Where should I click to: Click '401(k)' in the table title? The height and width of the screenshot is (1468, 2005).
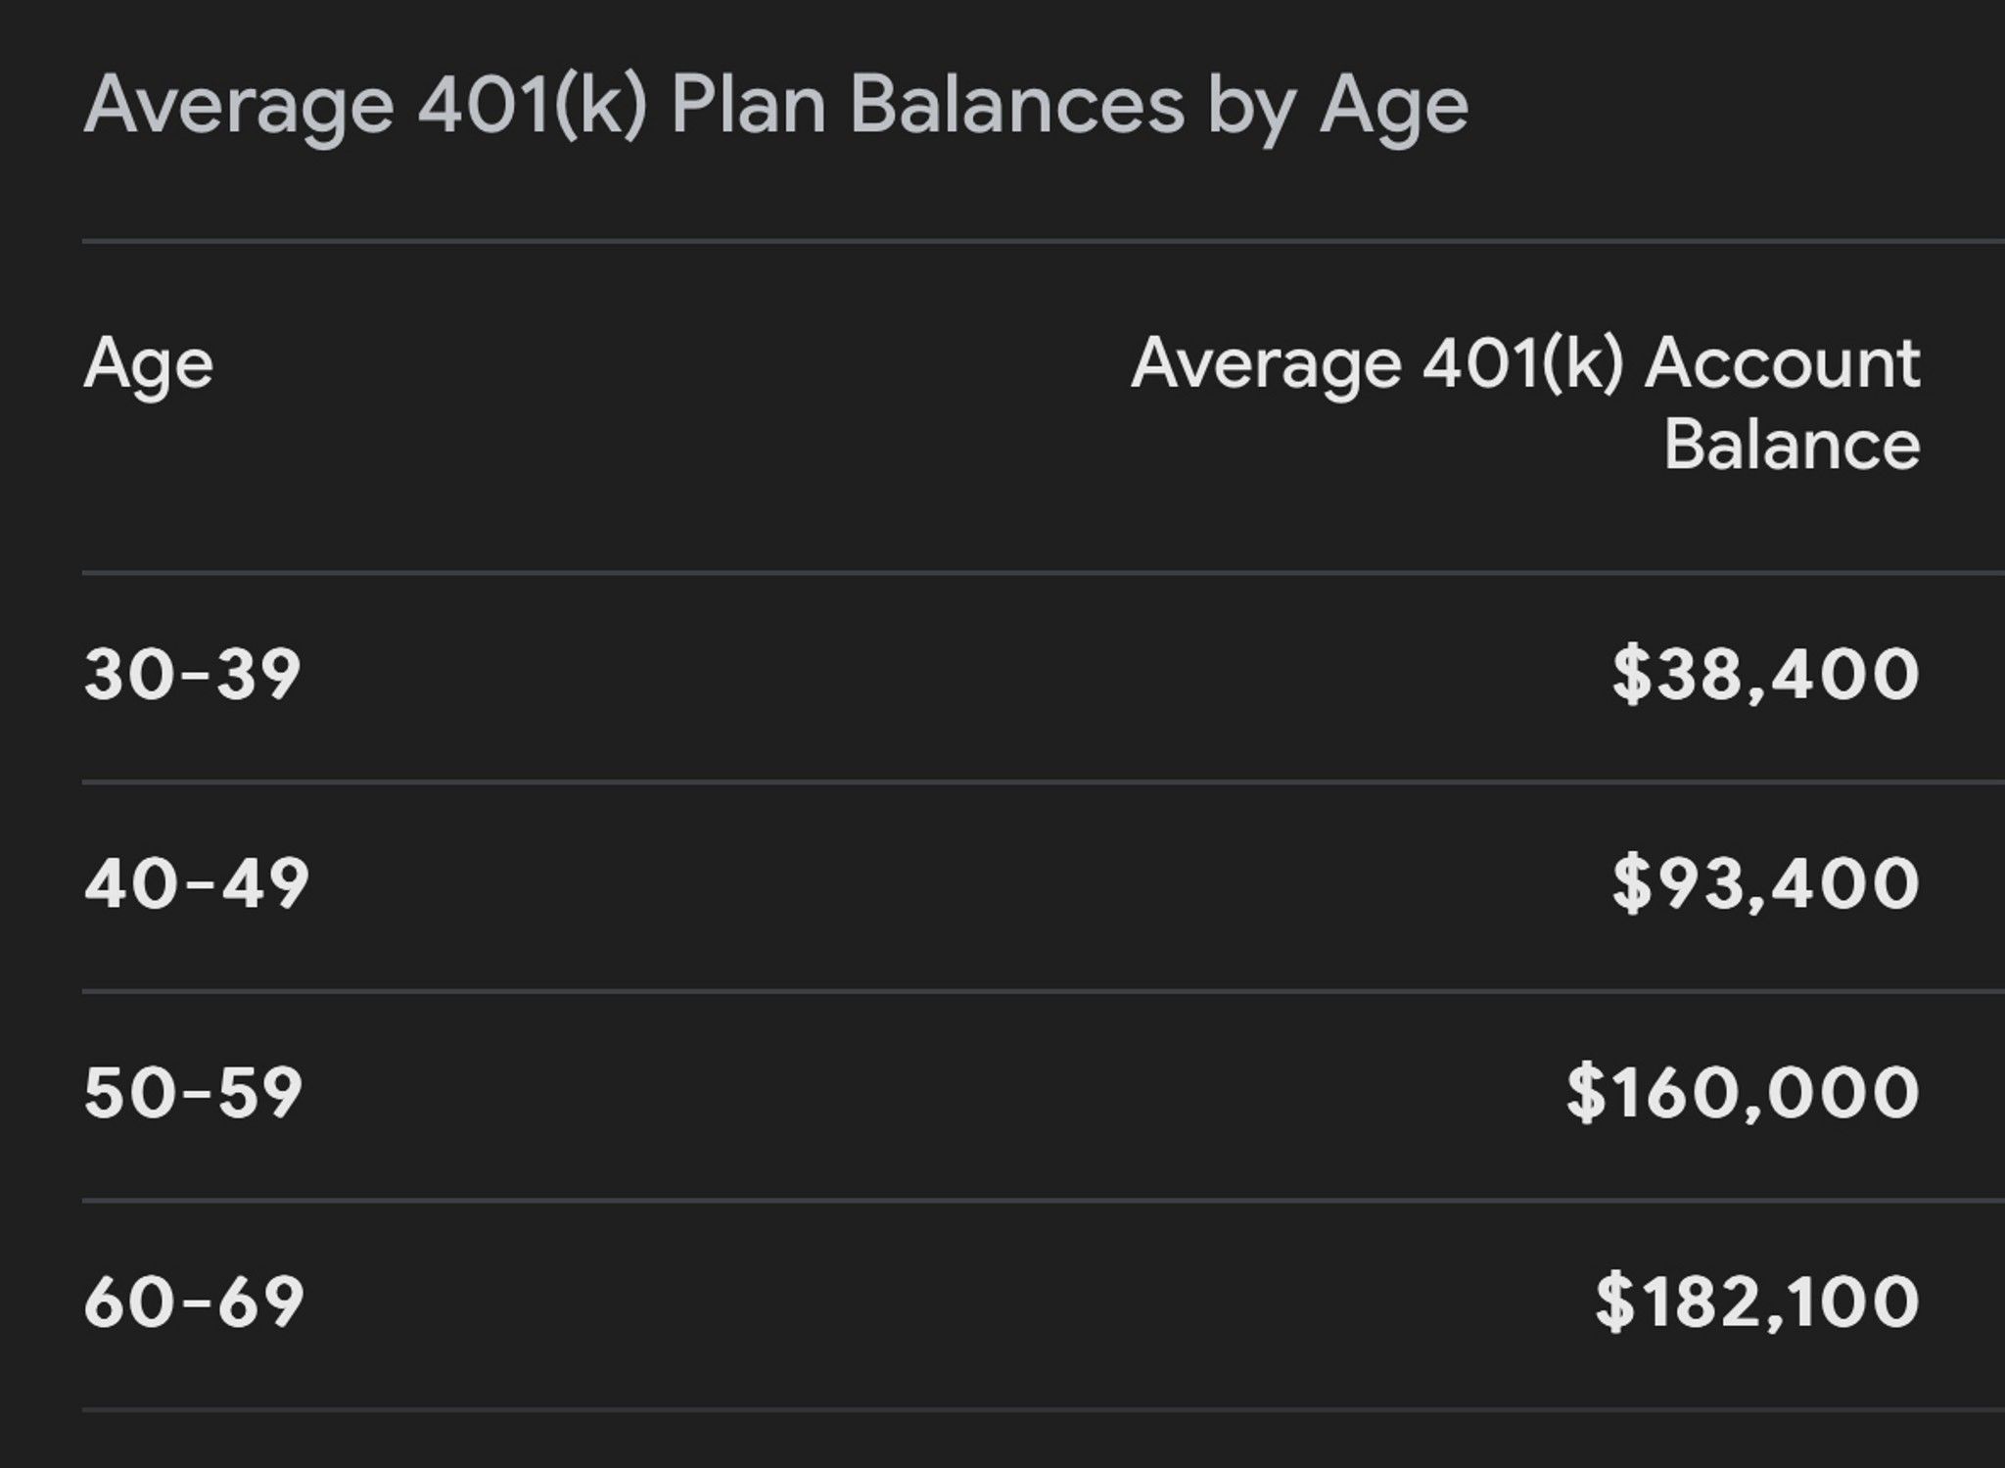tap(533, 106)
